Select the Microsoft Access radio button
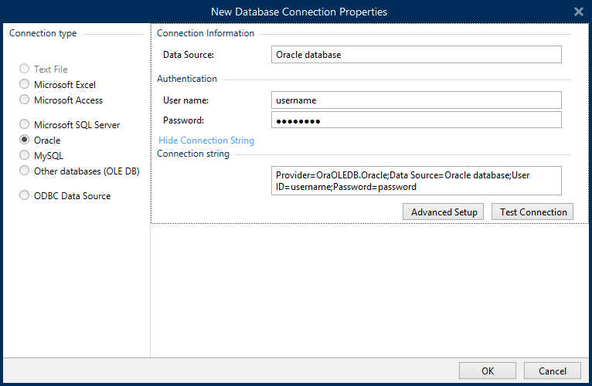592x386 pixels. 26,100
